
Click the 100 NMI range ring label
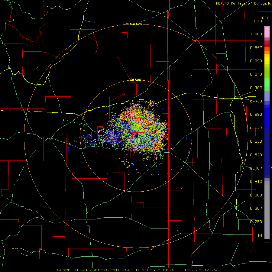coord(136,24)
